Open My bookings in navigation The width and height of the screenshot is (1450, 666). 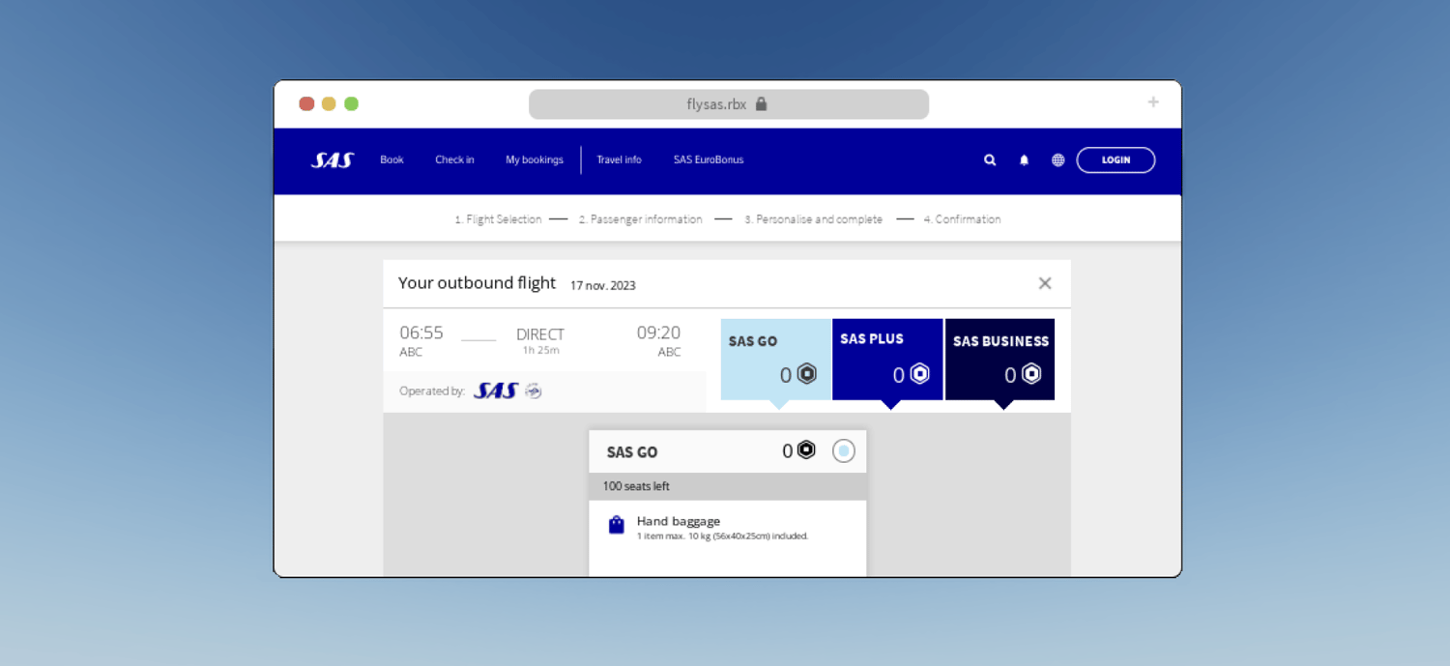point(535,160)
